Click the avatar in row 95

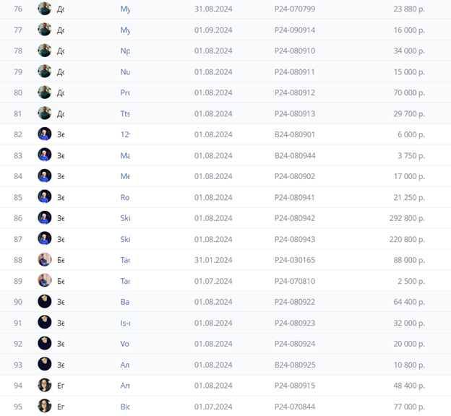[x=45, y=407]
